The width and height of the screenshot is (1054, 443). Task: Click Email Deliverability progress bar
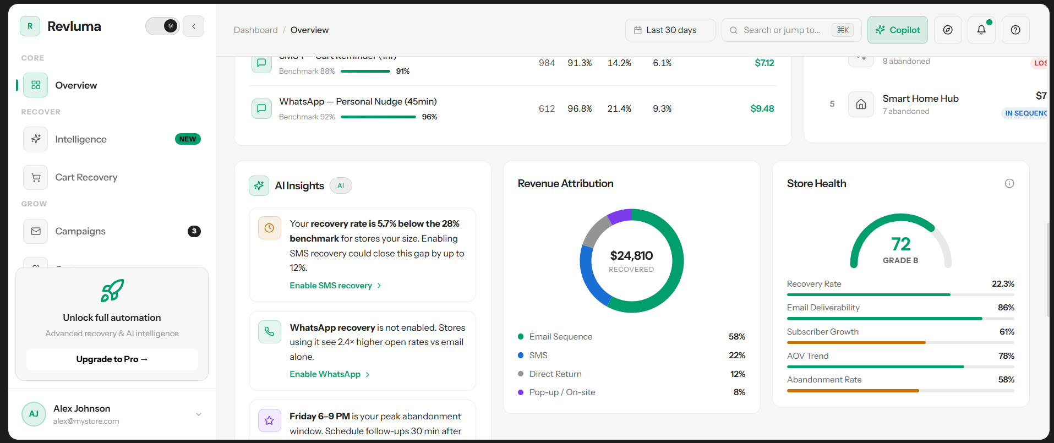coord(900,319)
